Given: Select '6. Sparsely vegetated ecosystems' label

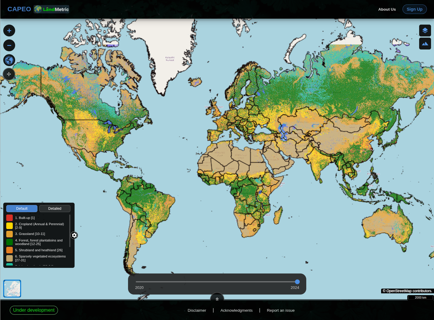Looking at the screenshot, I should 40,258.
